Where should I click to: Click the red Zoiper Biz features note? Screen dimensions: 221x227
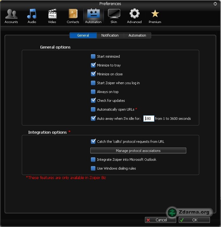[x=66, y=178]
